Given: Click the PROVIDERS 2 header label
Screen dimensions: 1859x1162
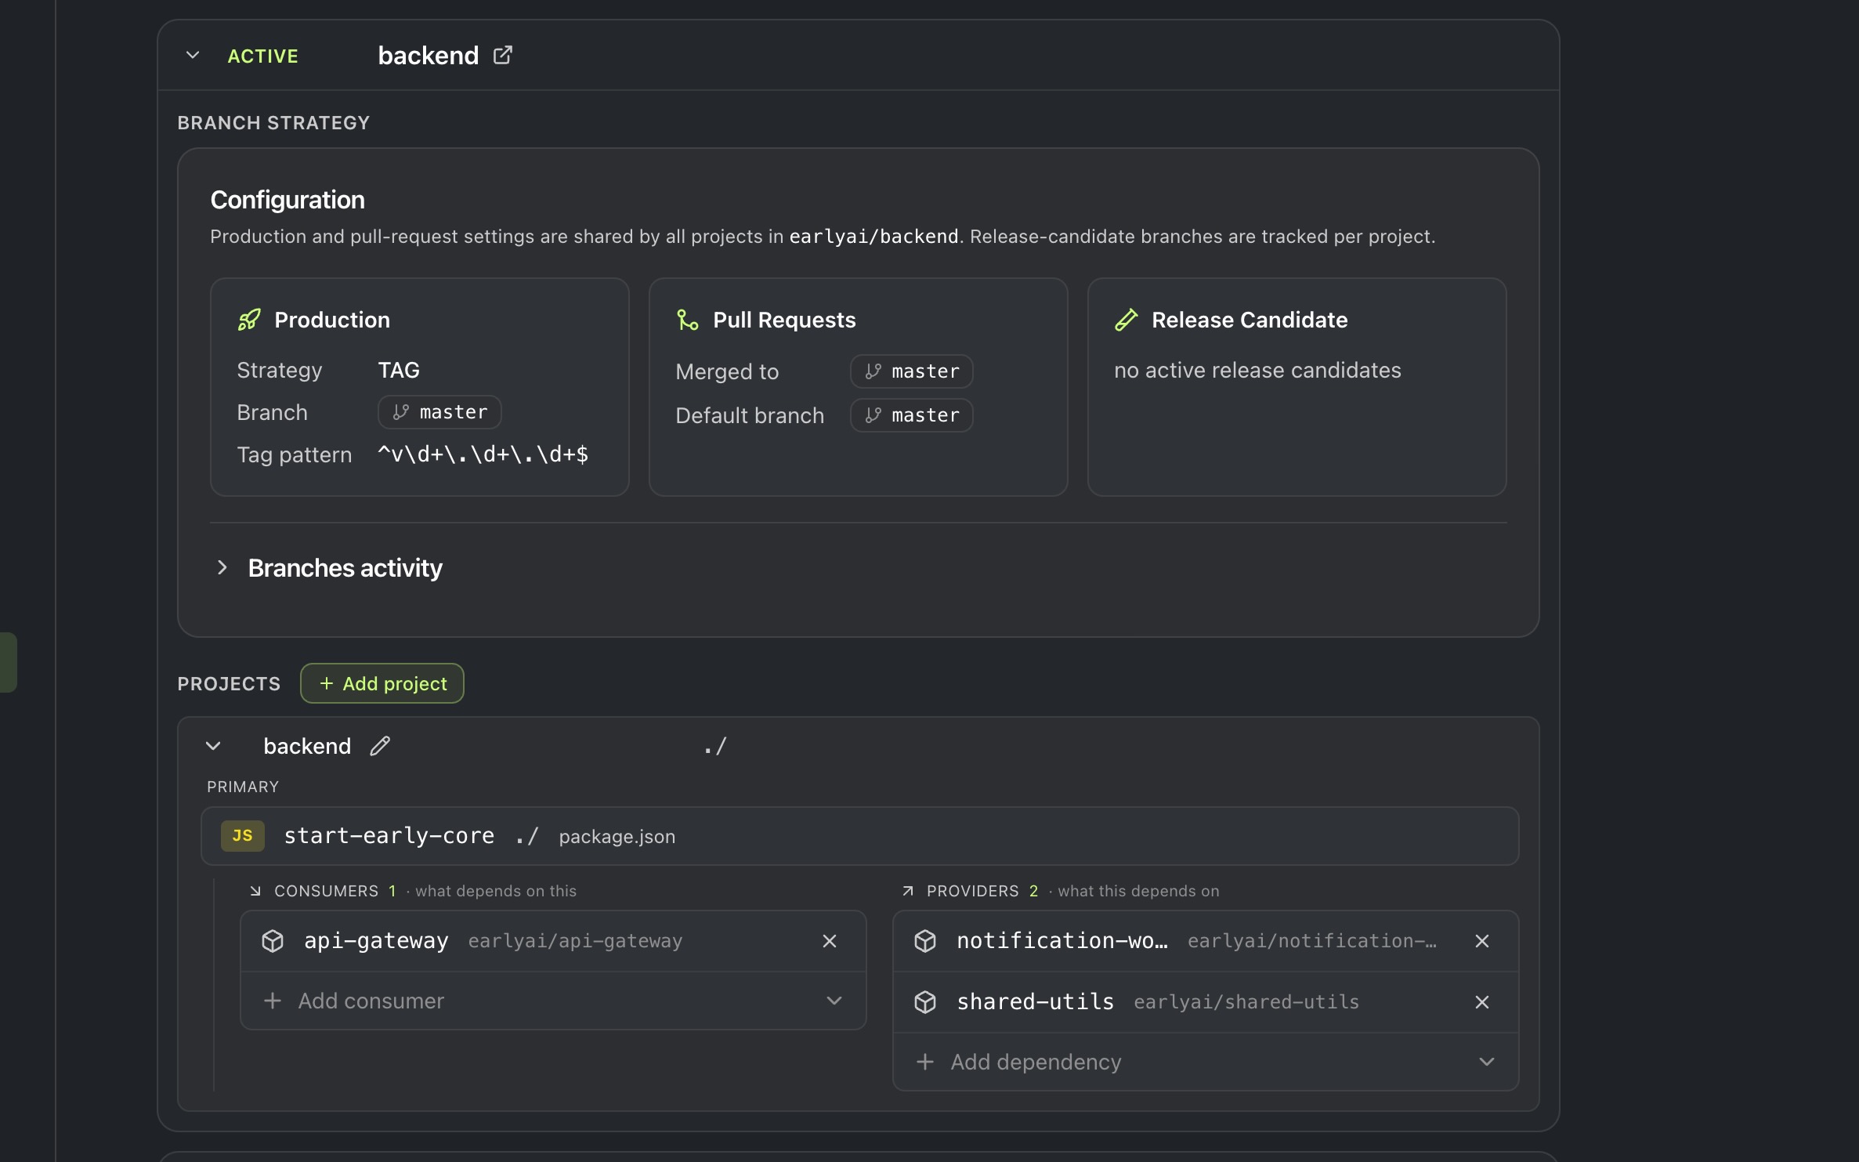Looking at the screenshot, I should pyautogui.click(x=982, y=891).
